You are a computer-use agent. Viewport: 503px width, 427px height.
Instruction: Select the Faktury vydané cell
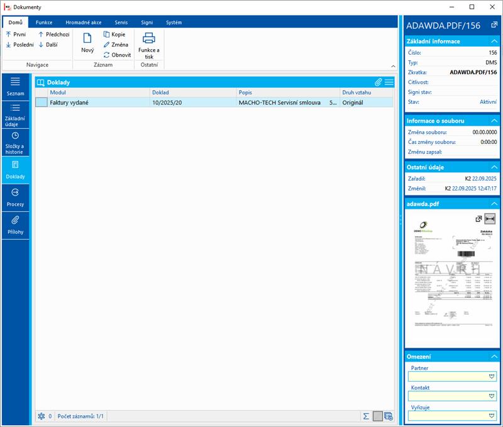click(99, 103)
